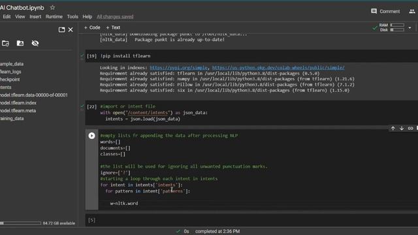
Task: Open the View menu
Action: click(20, 16)
